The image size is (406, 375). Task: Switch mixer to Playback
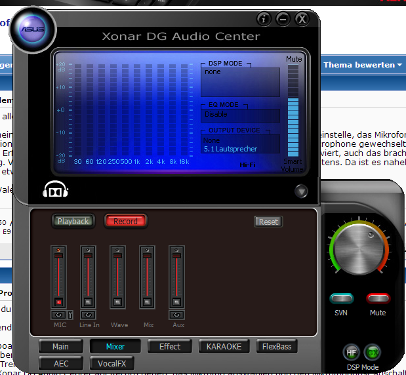click(x=73, y=221)
